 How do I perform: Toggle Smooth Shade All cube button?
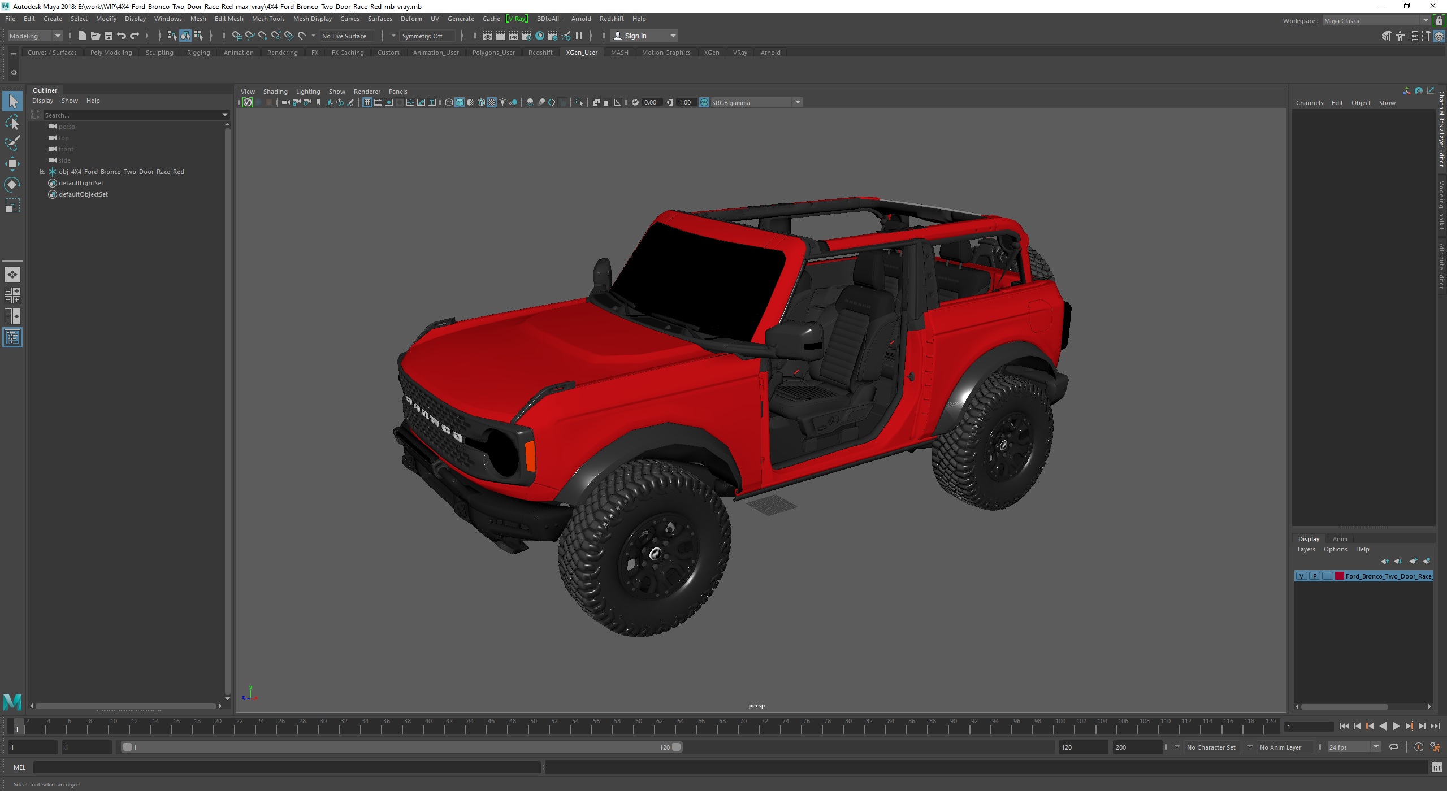tap(460, 102)
